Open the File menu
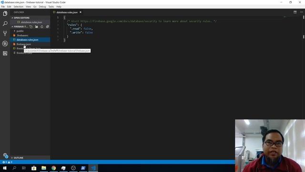 click(x=3, y=7)
